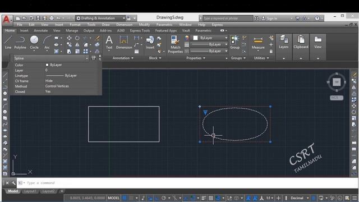Click the Erase tool icon

[x=97, y=38]
